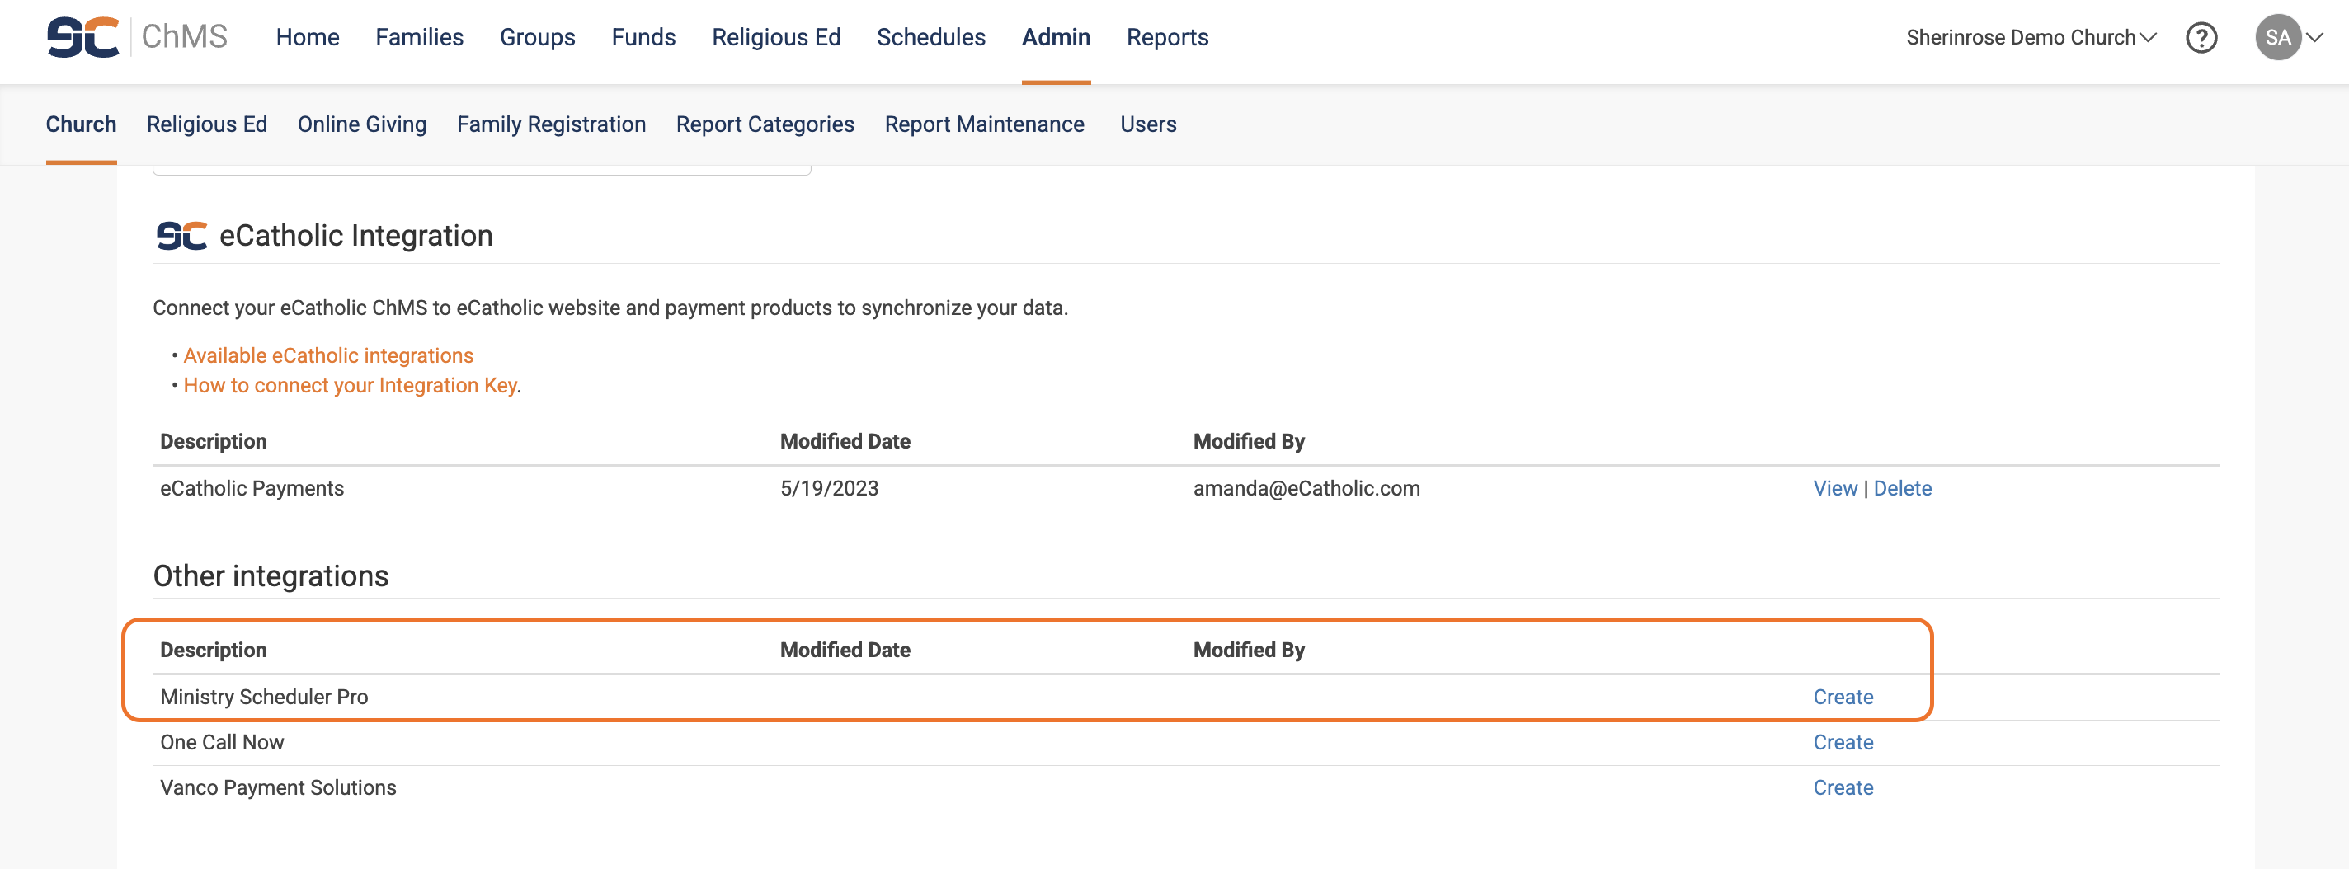Click the eCatholic Integration SC logo
Viewport: 2349px width, 869px height.
click(181, 236)
